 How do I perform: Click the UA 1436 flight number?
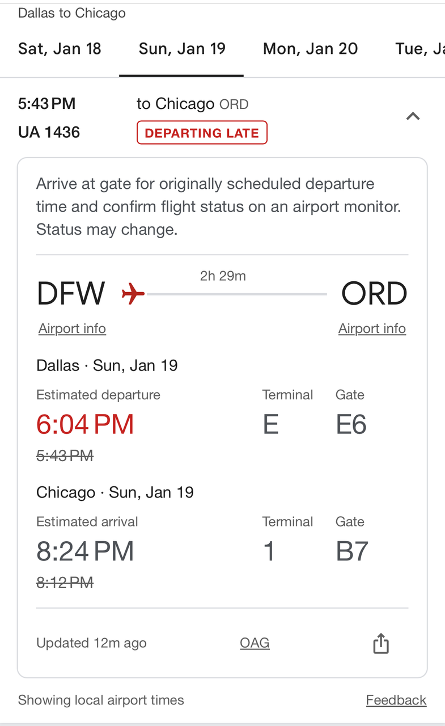click(49, 133)
